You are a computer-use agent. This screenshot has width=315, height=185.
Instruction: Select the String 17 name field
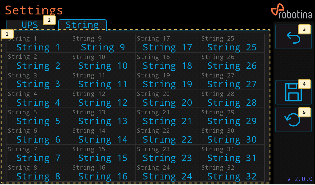click(x=167, y=43)
